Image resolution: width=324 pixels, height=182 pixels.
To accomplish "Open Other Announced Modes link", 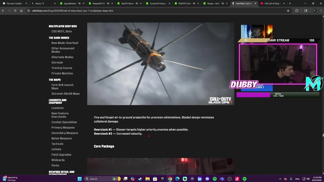I will 63,50.
